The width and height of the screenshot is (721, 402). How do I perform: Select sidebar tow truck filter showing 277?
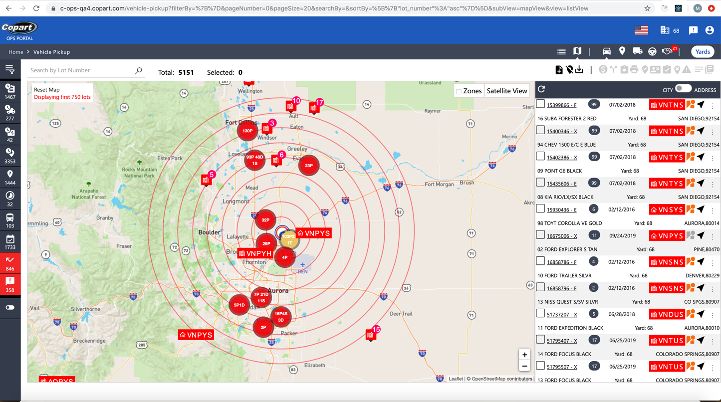click(10, 114)
